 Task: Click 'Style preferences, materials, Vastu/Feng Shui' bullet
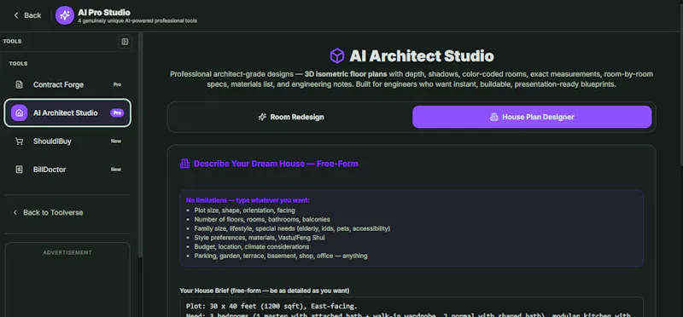coord(260,238)
